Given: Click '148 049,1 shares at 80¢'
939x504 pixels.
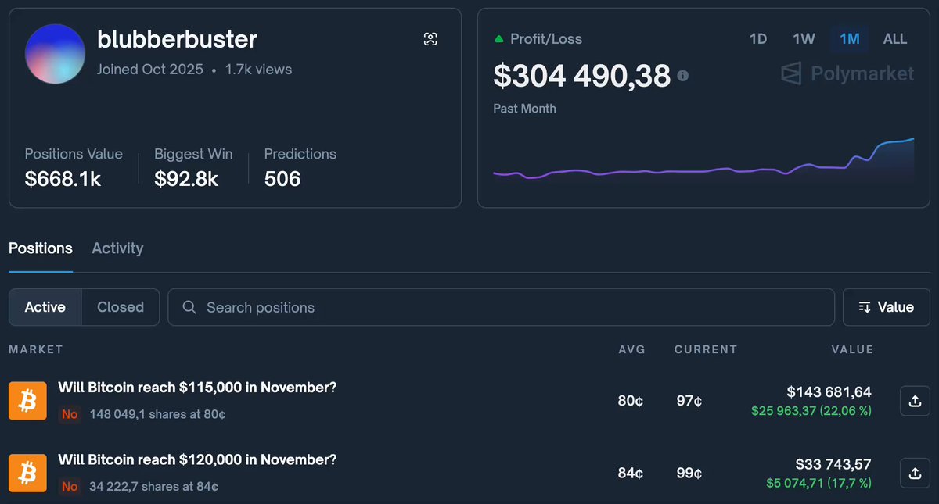Looking at the screenshot, I should pos(158,414).
